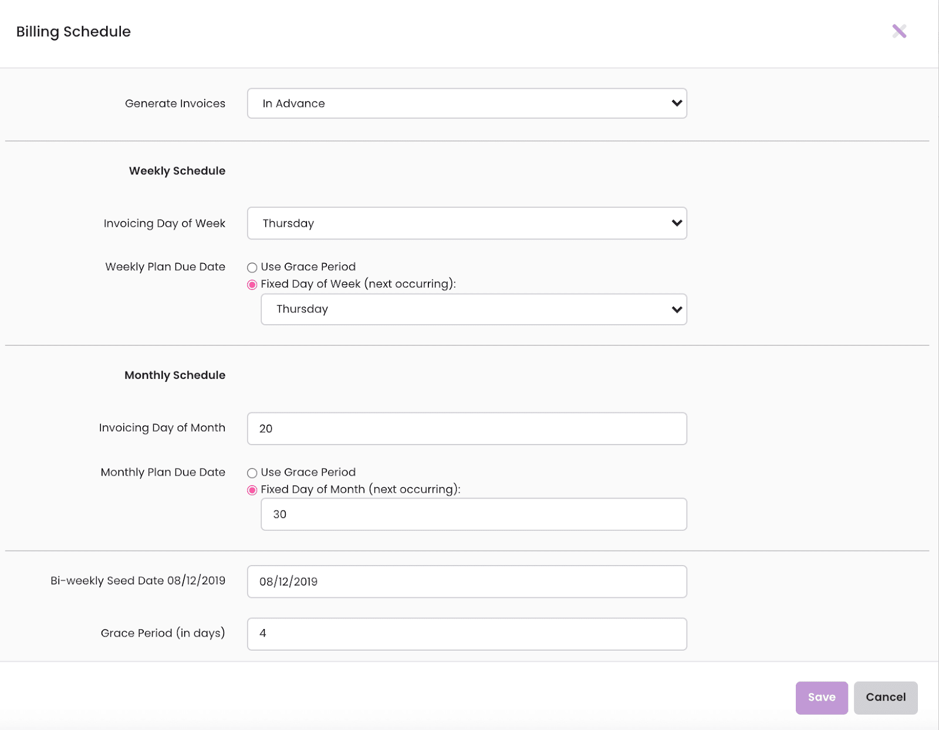
Task: Click the Use Grace Period label under Weekly
Action: [308, 267]
